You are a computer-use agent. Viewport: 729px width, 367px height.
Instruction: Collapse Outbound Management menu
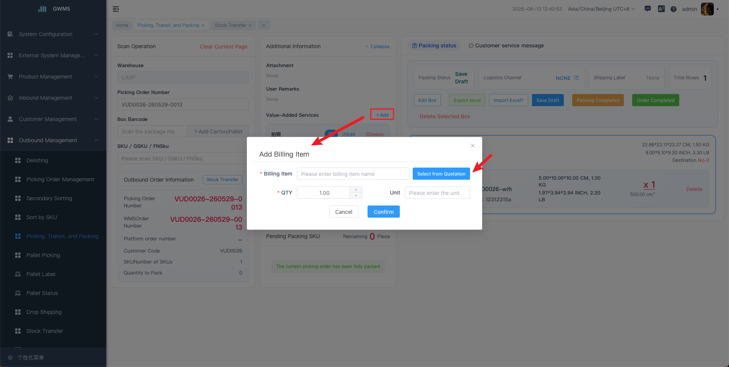(53, 140)
